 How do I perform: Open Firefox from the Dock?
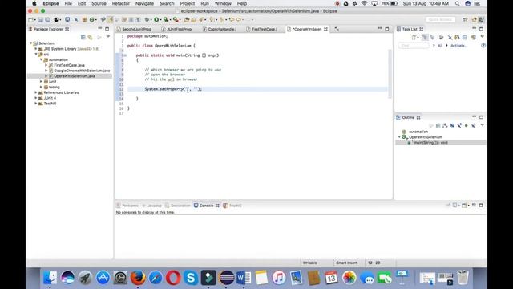pyautogui.click(x=138, y=278)
